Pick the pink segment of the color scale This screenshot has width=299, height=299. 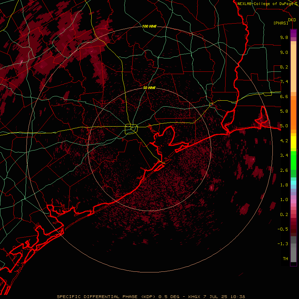293,201
